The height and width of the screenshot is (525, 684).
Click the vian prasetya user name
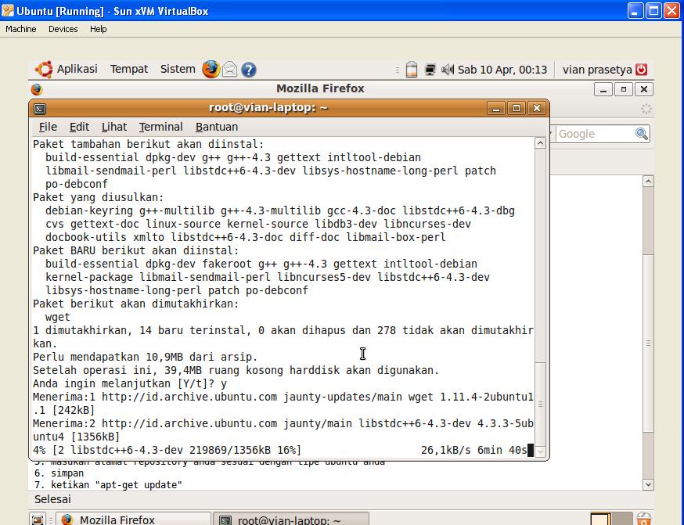pyautogui.click(x=597, y=70)
